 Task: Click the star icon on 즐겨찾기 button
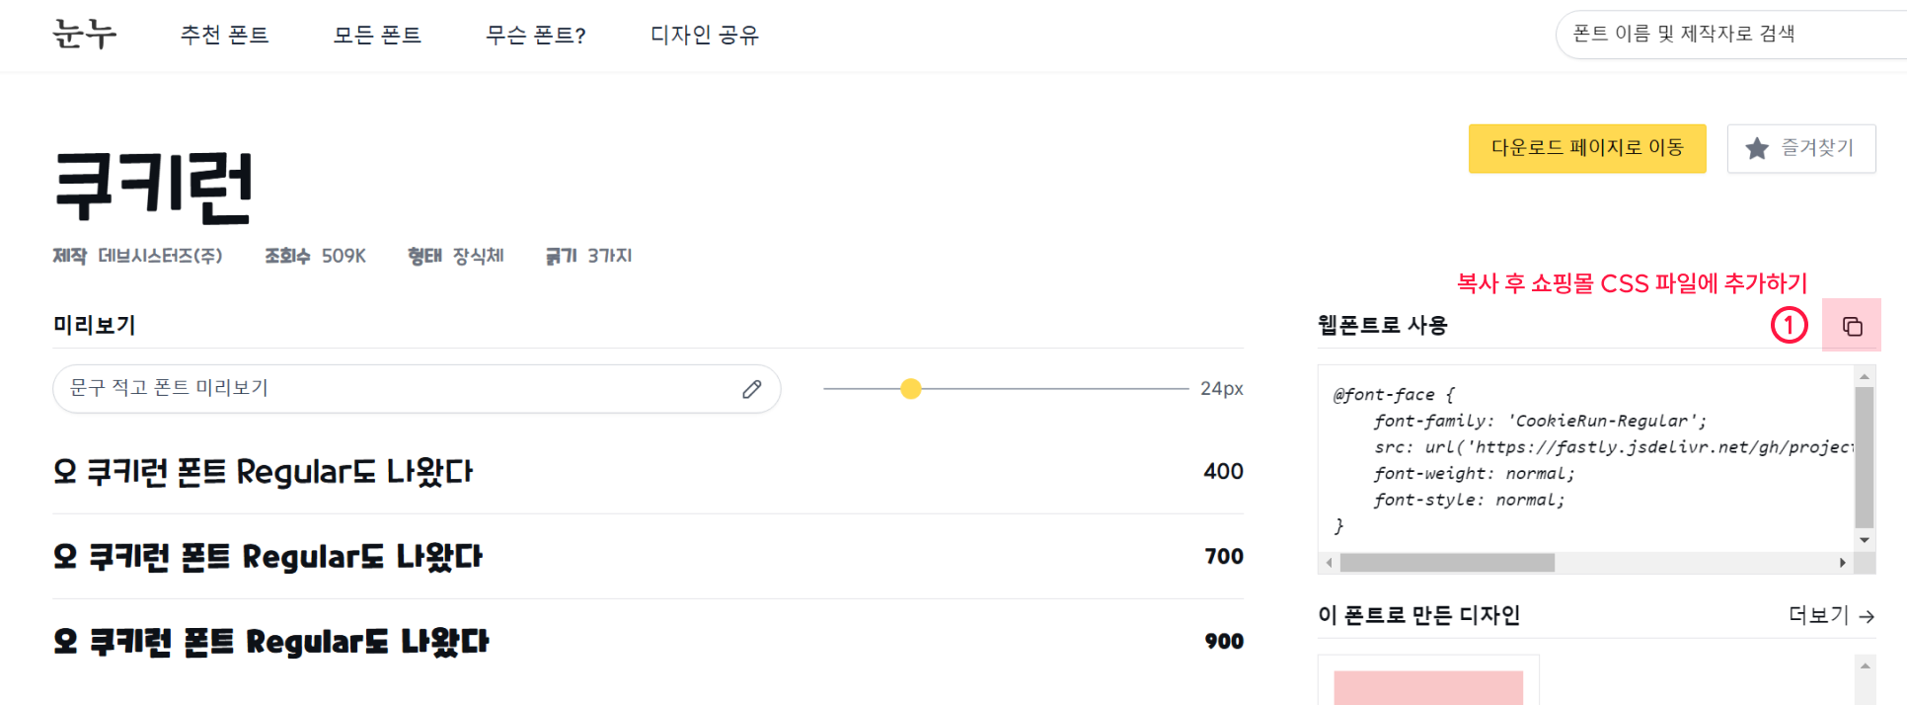pos(1757,149)
